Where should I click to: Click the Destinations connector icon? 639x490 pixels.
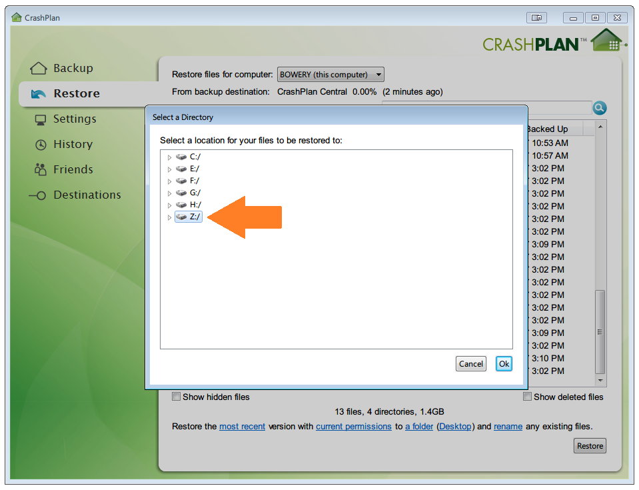click(37, 196)
